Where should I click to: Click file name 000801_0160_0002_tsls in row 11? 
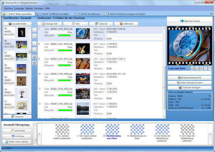[61, 89]
